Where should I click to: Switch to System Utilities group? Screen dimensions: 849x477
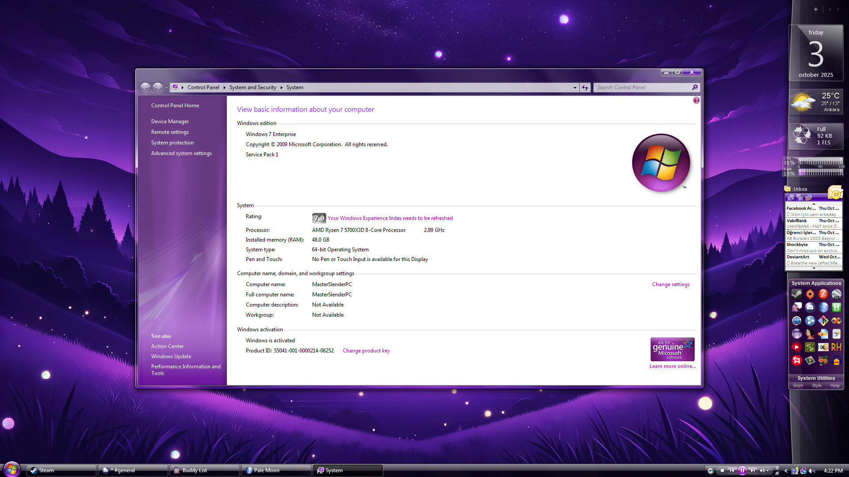816,378
